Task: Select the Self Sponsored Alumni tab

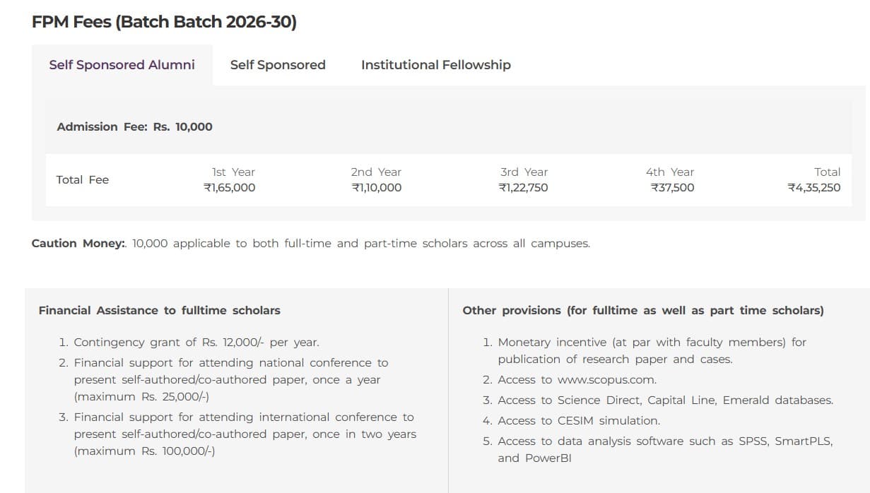Action: [x=122, y=65]
